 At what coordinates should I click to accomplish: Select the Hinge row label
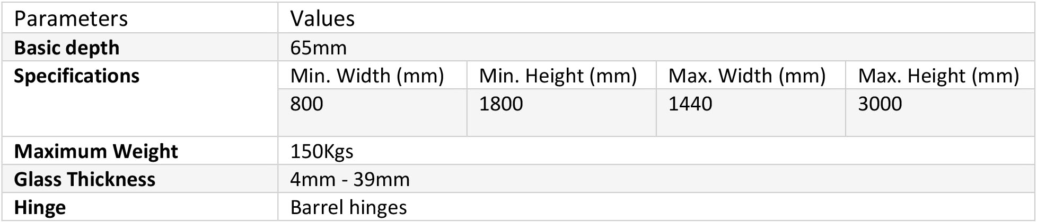pos(40,207)
